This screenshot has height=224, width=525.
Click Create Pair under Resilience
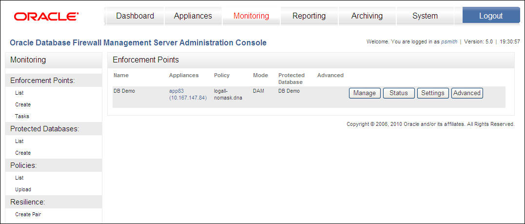[28, 214]
